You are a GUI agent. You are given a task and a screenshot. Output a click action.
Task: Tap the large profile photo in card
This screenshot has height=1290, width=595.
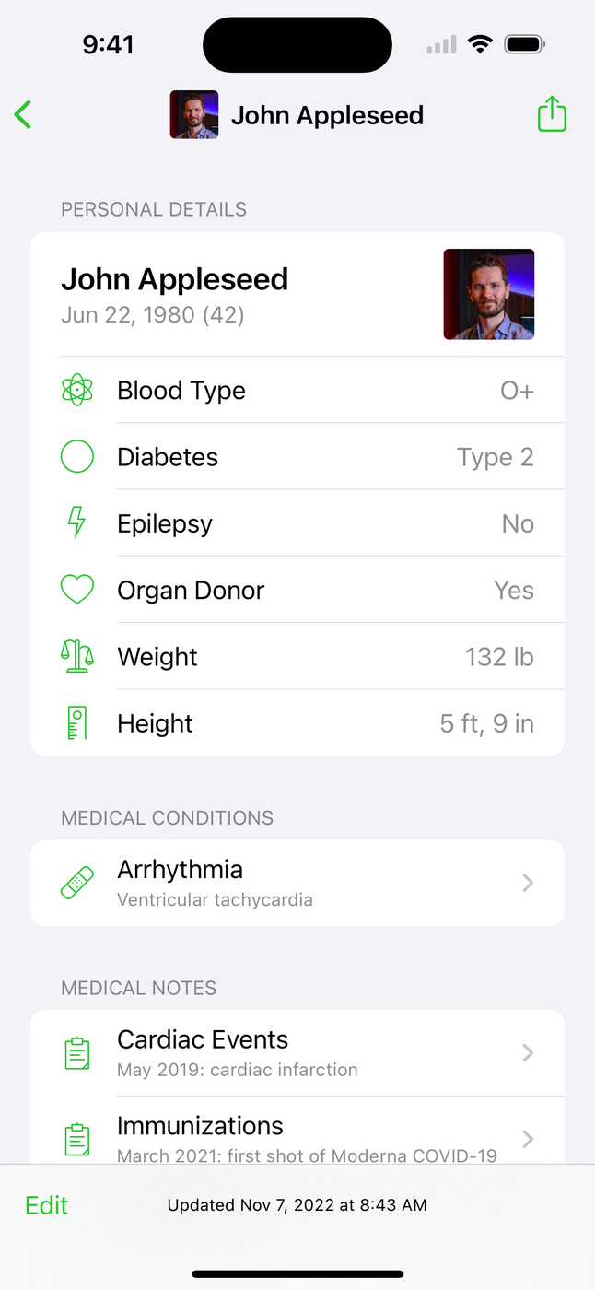(489, 294)
